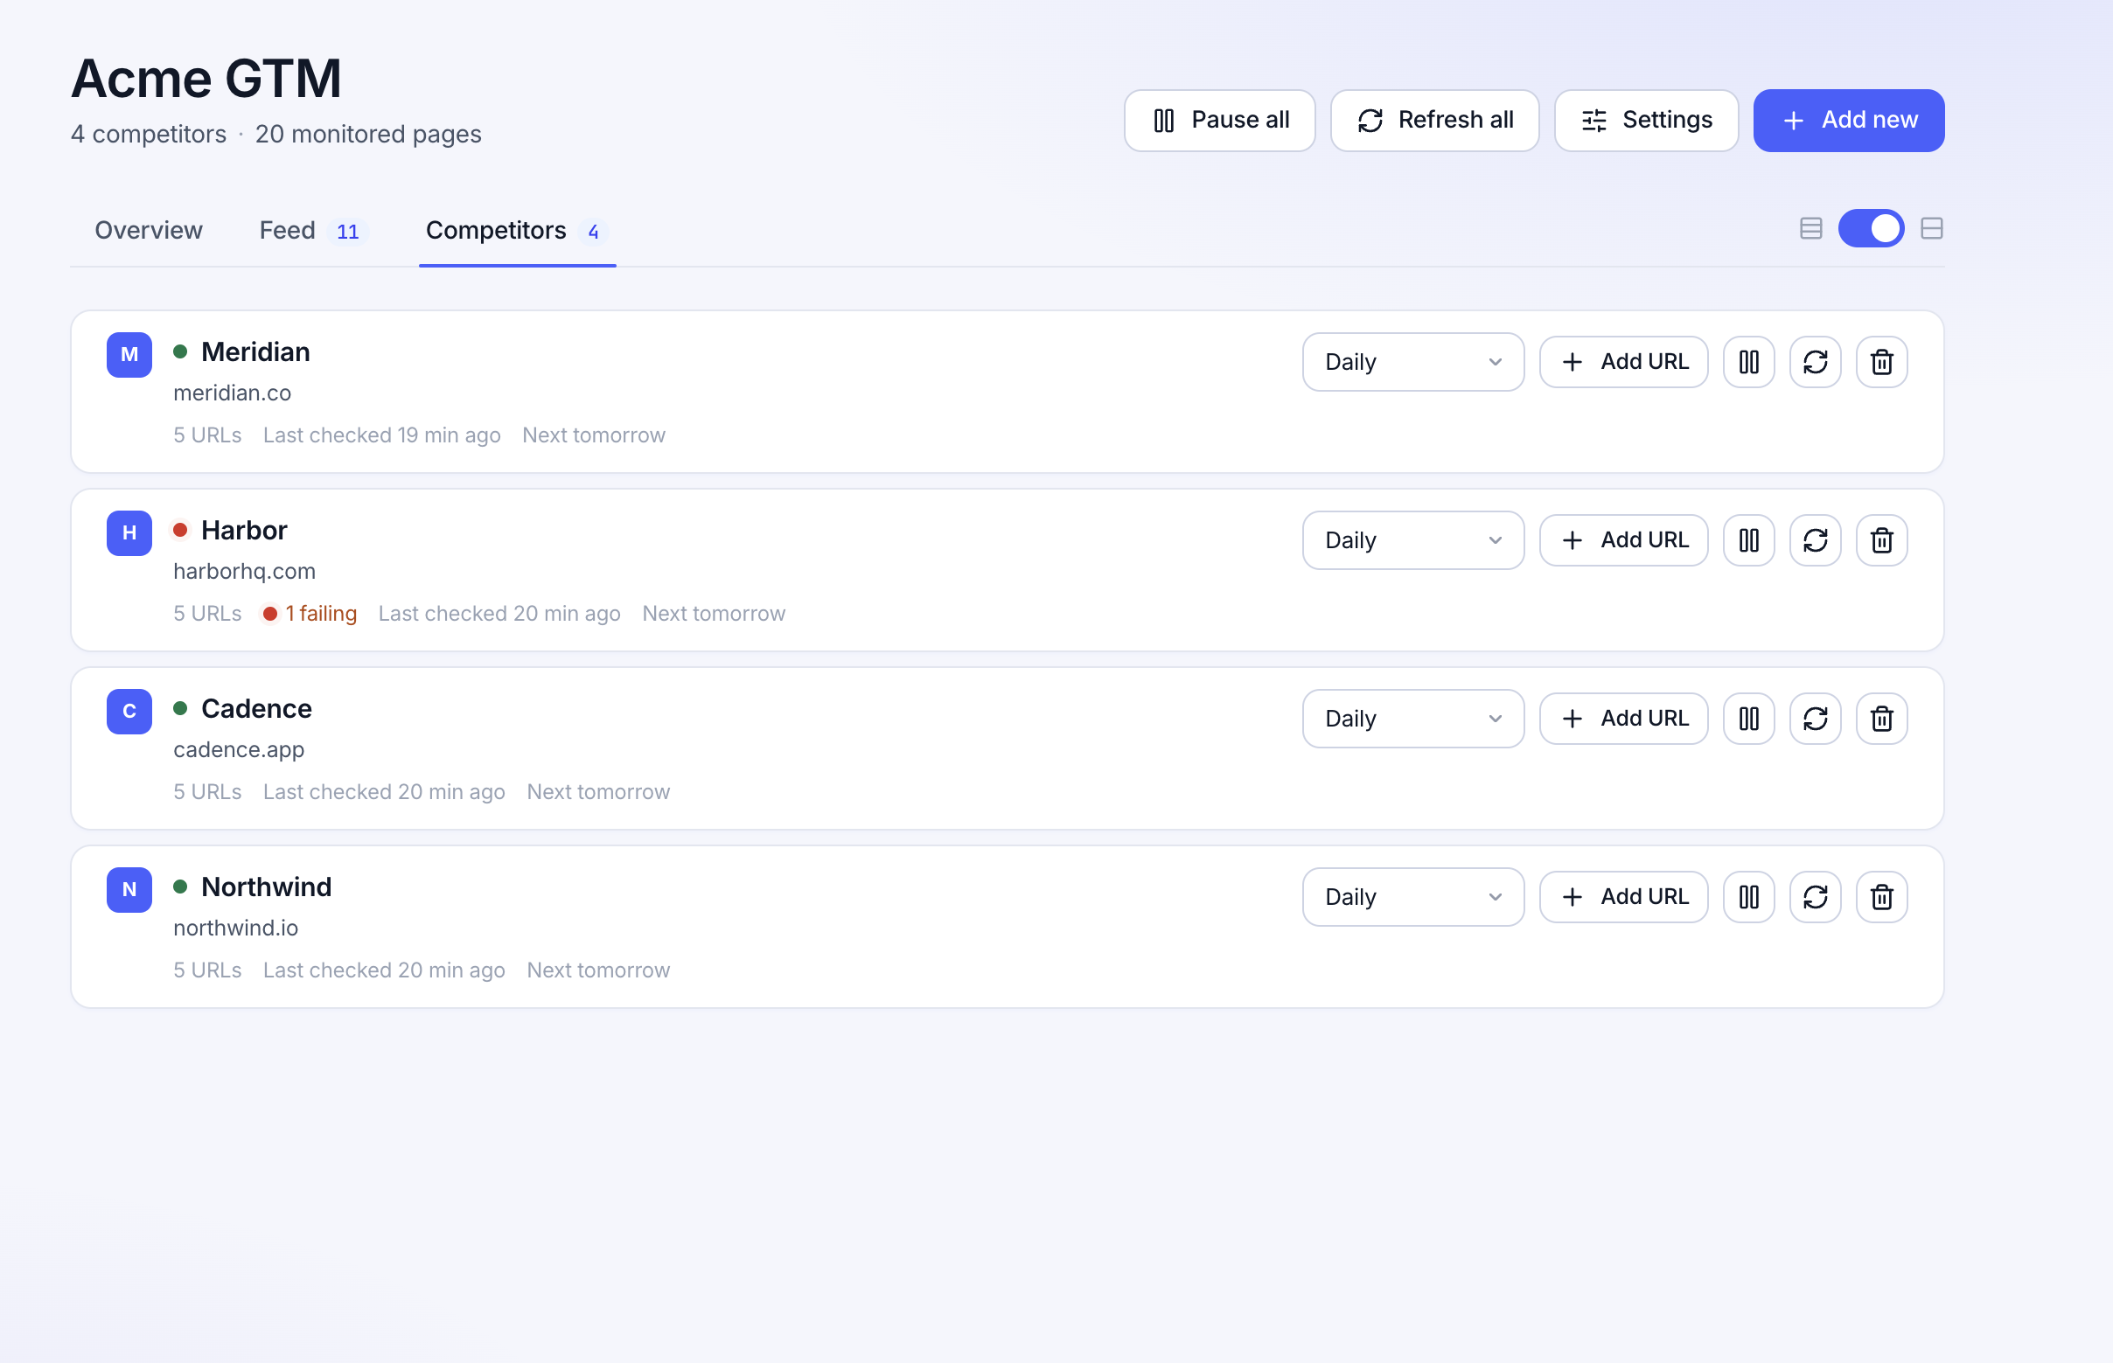Refresh Northwind competitor now
Image resolution: width=2113 pixels, height=1363 pixels.
pyautogui.click(x=1815, y=896)
